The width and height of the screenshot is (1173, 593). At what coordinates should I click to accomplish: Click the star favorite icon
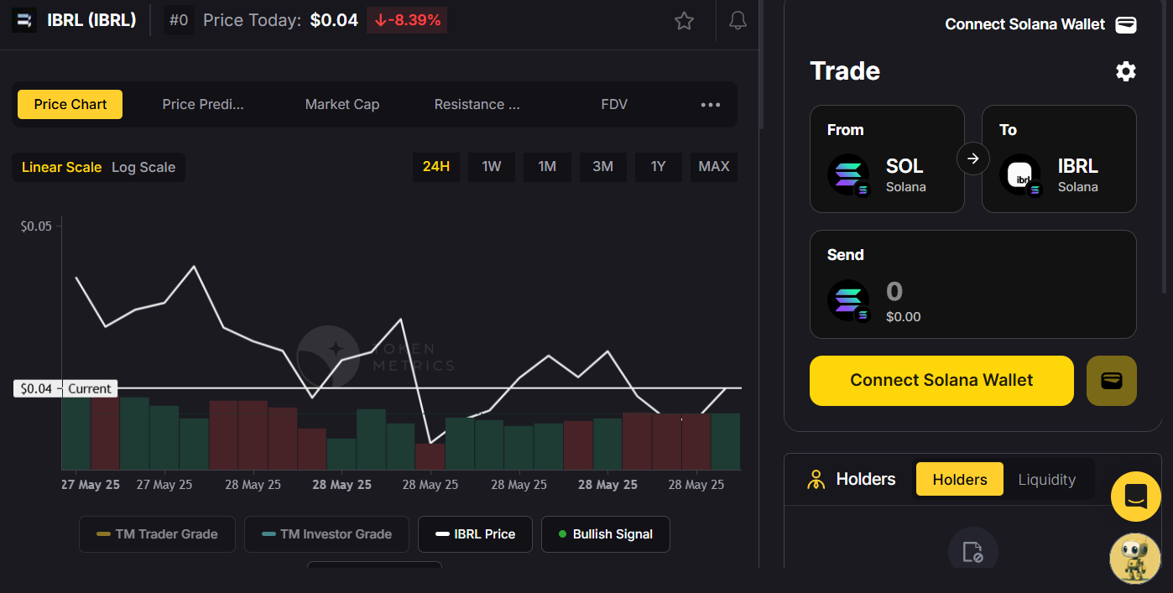coord(684,21)
